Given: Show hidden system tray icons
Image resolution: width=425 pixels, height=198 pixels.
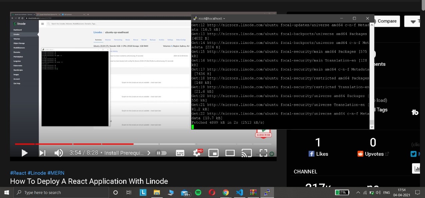Looking at the screenshot, I should point(358,192).
